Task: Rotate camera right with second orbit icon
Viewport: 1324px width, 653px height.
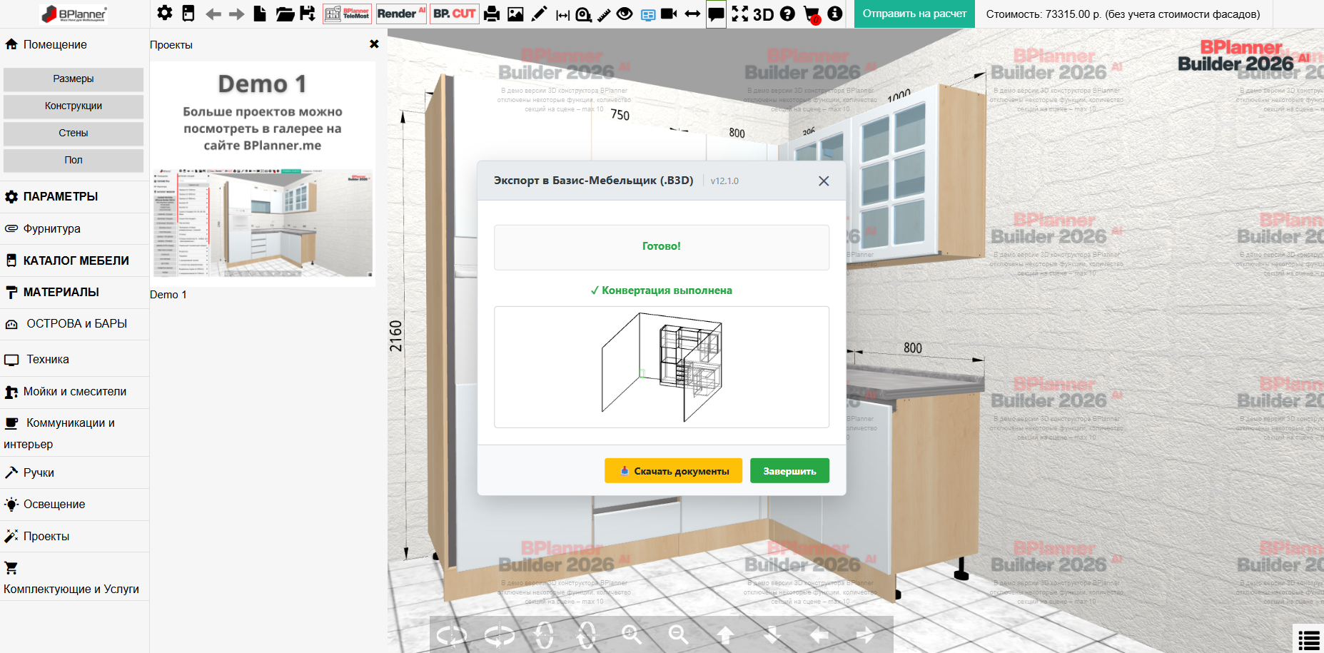Action: click(500, 634)
